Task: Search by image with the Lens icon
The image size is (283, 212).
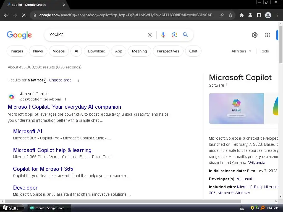Action: tap(174, 35)
